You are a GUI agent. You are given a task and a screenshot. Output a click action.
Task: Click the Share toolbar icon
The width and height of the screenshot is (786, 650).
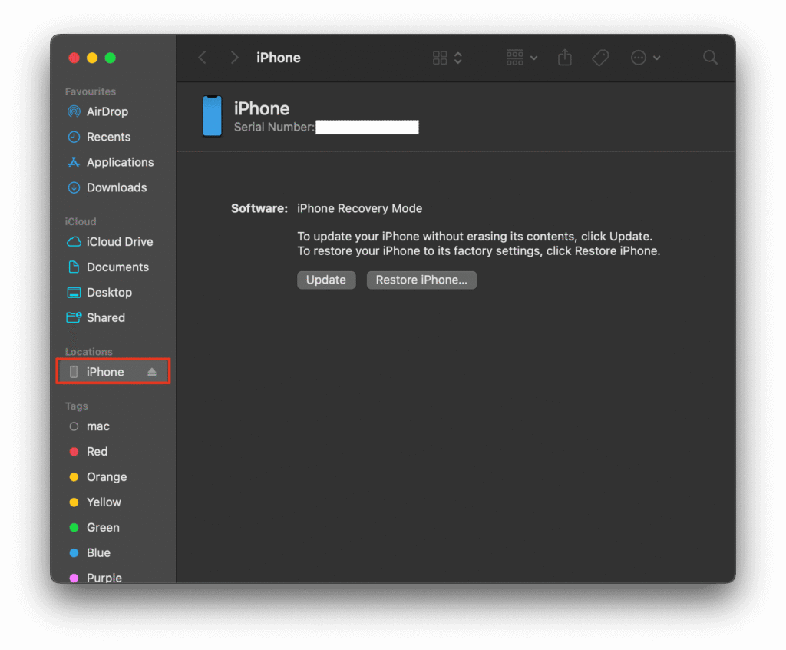(565, 58)
